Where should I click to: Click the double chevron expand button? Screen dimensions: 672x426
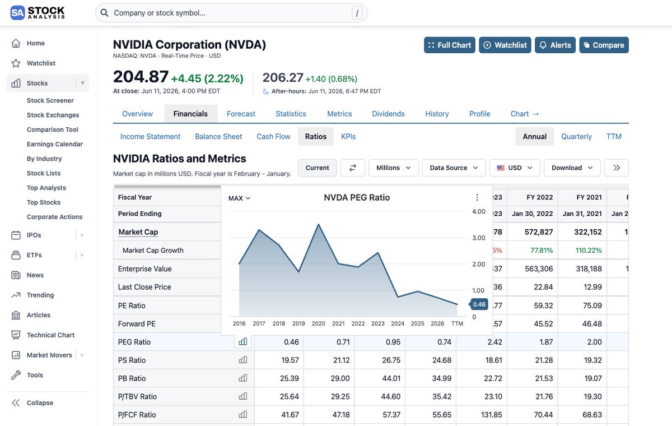coord(617,168)
